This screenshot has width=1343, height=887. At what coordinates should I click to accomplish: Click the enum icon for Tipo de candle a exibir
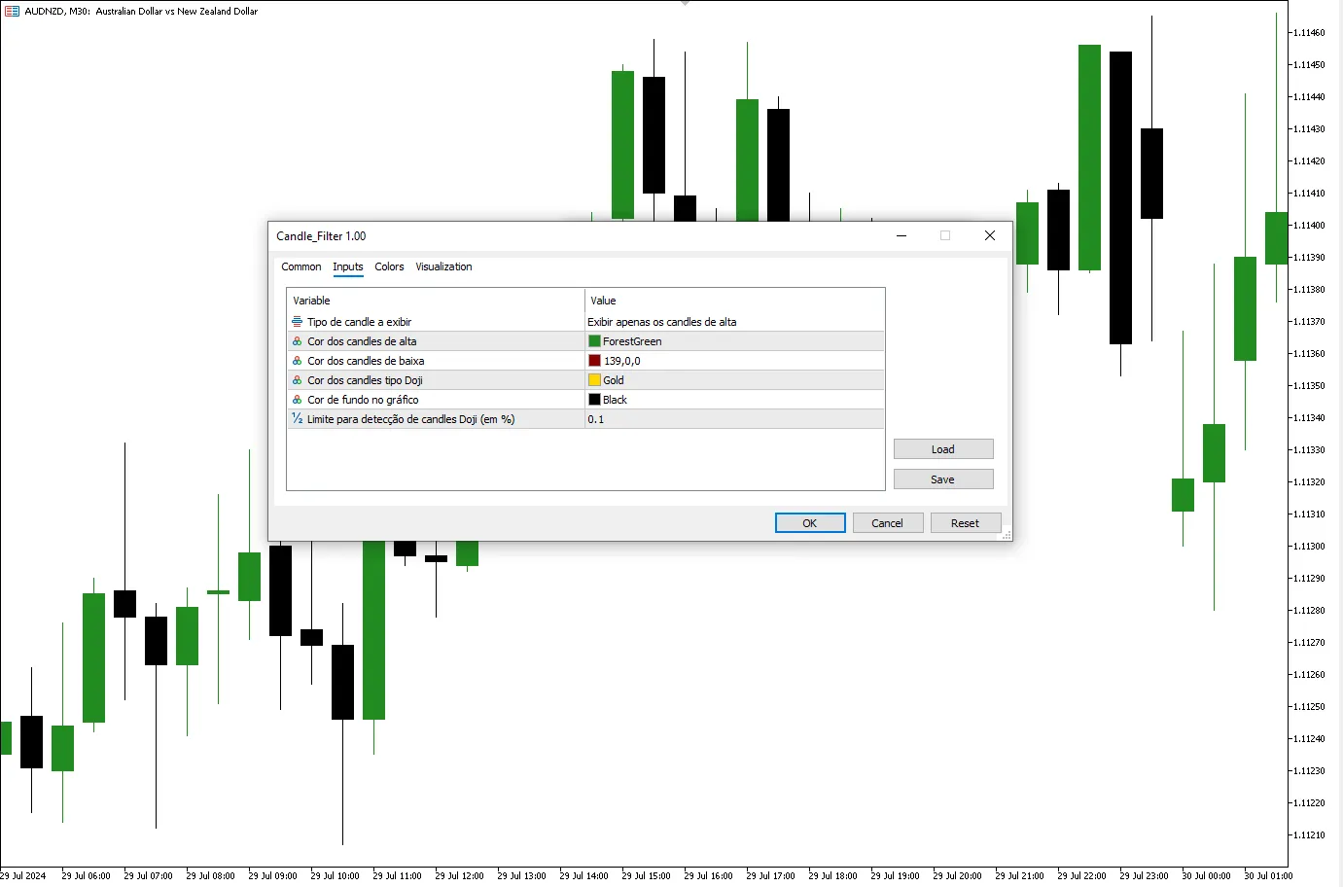point(298,322)
